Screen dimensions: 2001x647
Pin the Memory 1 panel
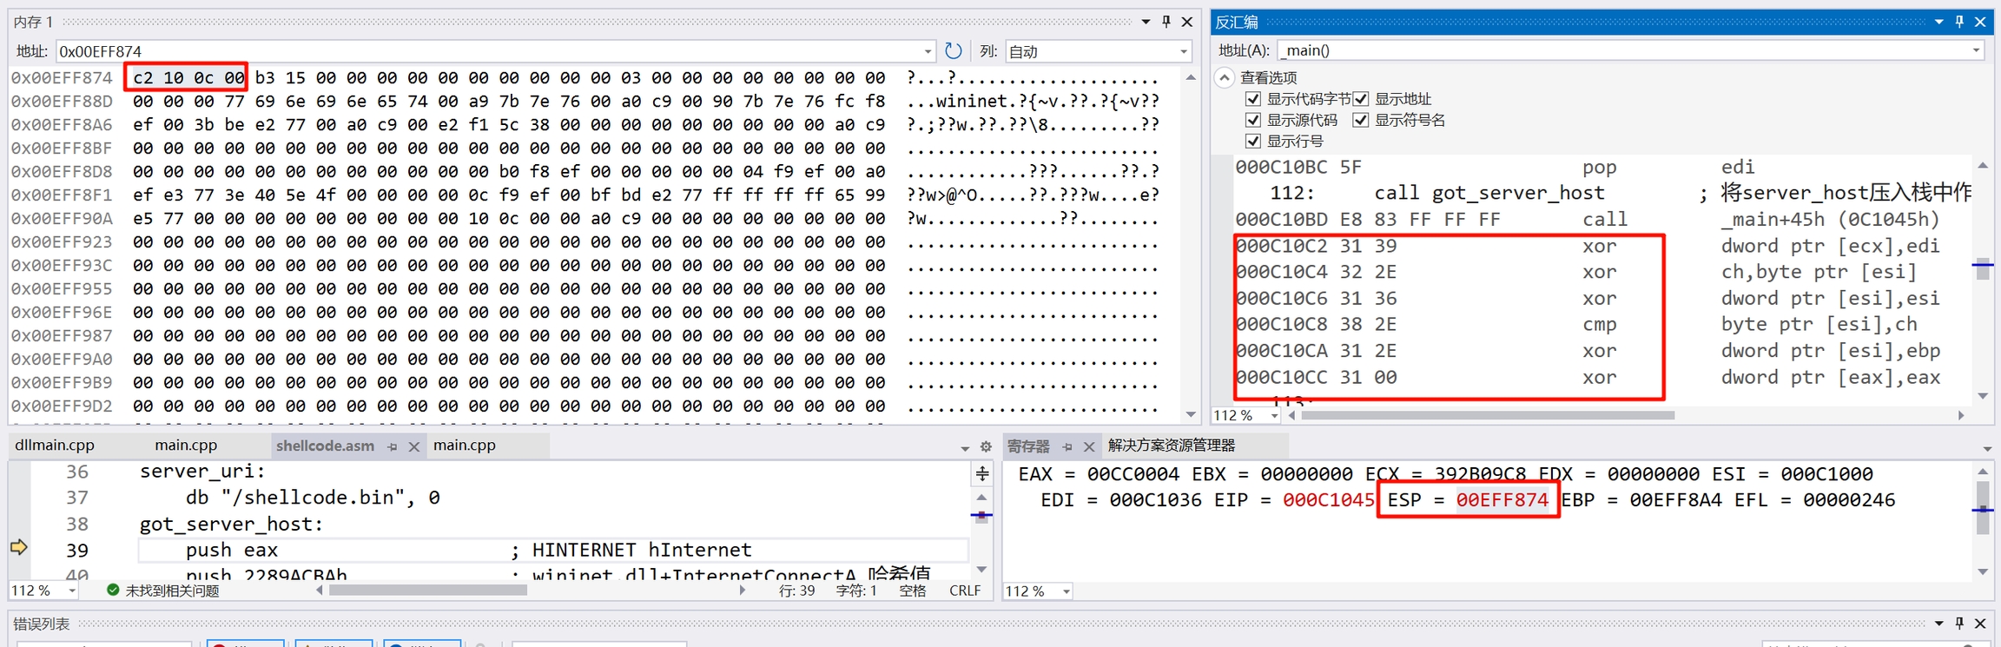1166,22
